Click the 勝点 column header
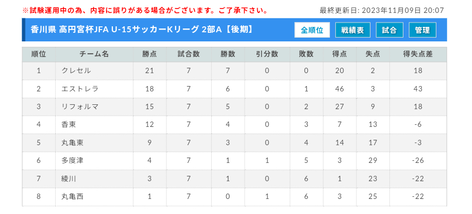 [150, 54]
